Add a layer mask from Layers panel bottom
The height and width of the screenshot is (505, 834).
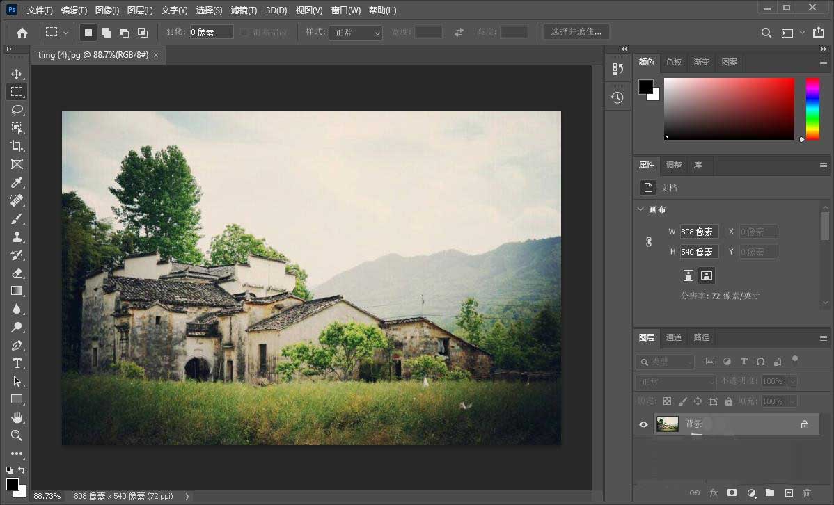point(732,492)
